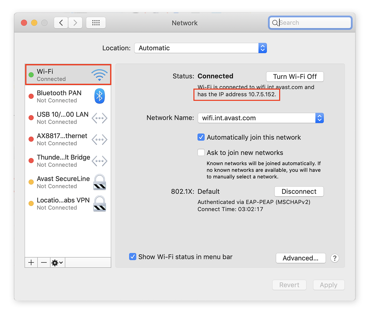Check Ask to join new networks

(x=201, y=152)
